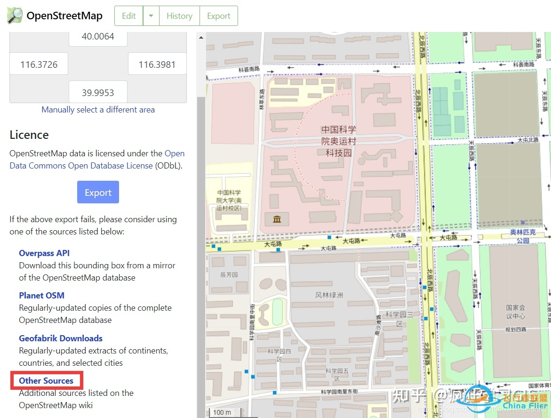
Task: Expand the editor selection chevron next to Edit
Action: pyautogui.click(x=151, y=16)
